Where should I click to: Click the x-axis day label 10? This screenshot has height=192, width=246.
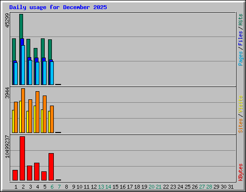point(79,187)
